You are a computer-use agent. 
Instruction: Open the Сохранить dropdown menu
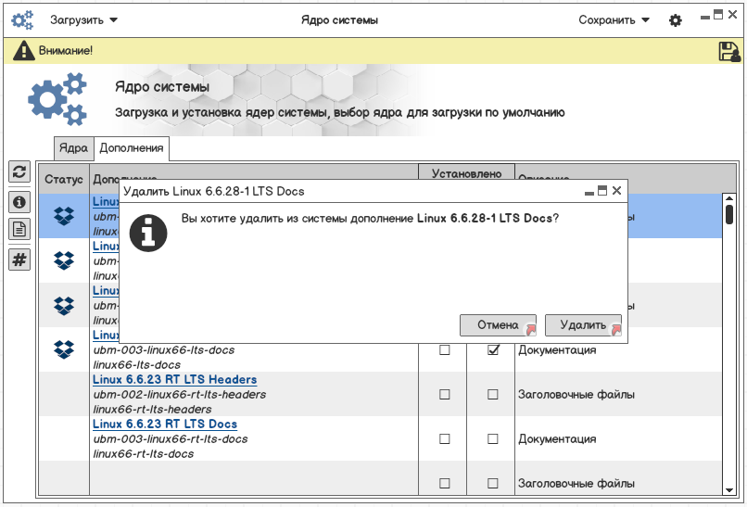pyautogui.click(x=614, y=20)
